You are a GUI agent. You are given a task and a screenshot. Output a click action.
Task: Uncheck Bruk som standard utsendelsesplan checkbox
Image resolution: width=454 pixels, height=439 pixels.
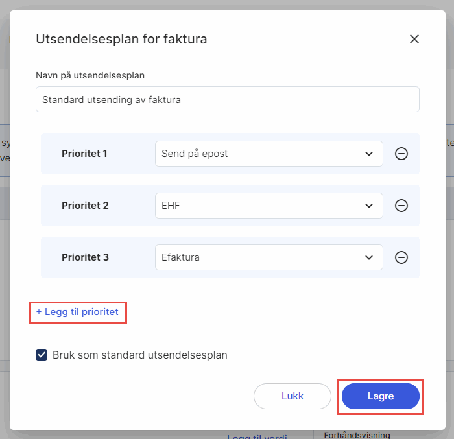[x=42, y=355]
